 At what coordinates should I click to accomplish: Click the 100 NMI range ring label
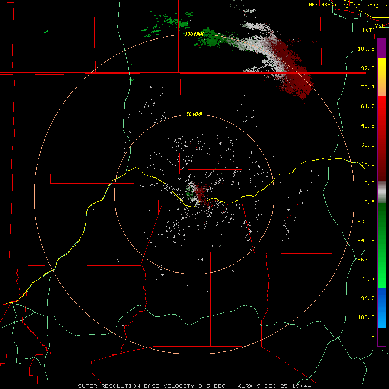pos(194,34)
